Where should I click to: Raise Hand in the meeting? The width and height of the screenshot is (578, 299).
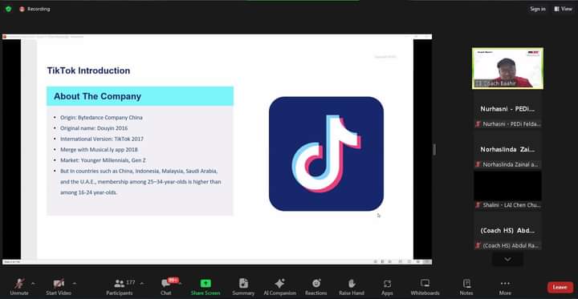[x=352, y=287]
